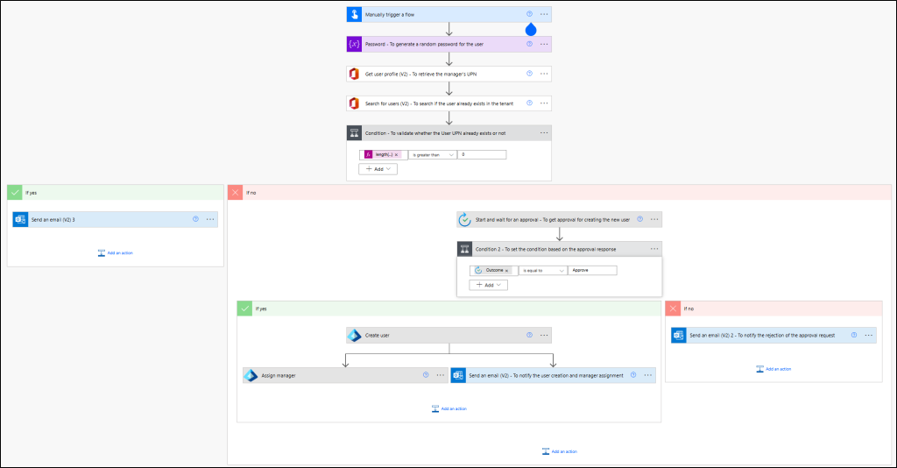Screen dimensions: 897x468
Task: Click the Office icon on Get user profile
Action: pos(354,74)
